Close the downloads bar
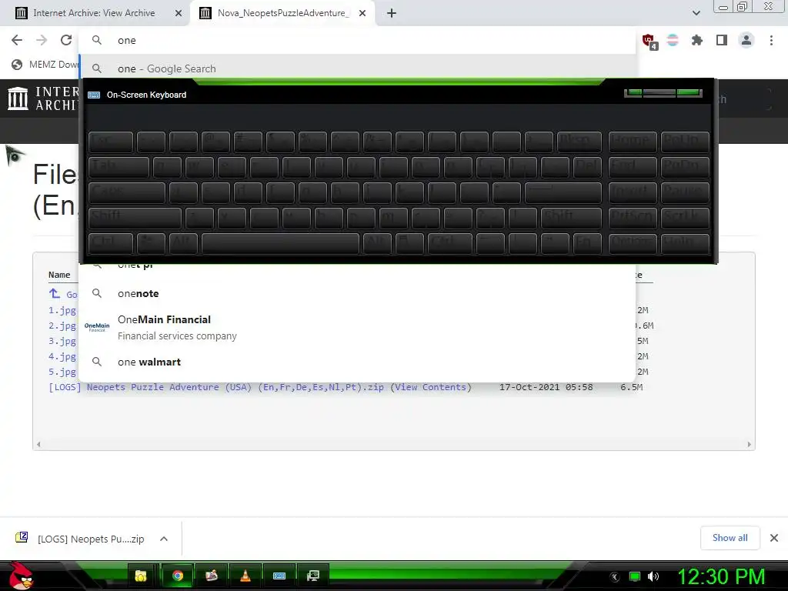788x591 pixels. click(774, 538)
